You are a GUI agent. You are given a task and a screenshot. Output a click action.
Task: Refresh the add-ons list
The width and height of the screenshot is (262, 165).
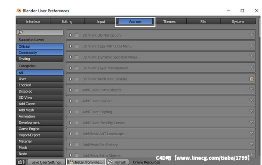[x=118, y=162]
